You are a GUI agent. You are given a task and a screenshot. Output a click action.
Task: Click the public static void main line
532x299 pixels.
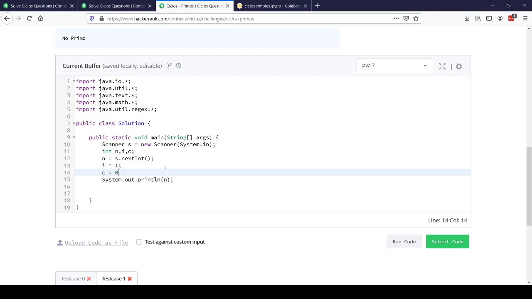pyautogui.click(x=154, y=137)
